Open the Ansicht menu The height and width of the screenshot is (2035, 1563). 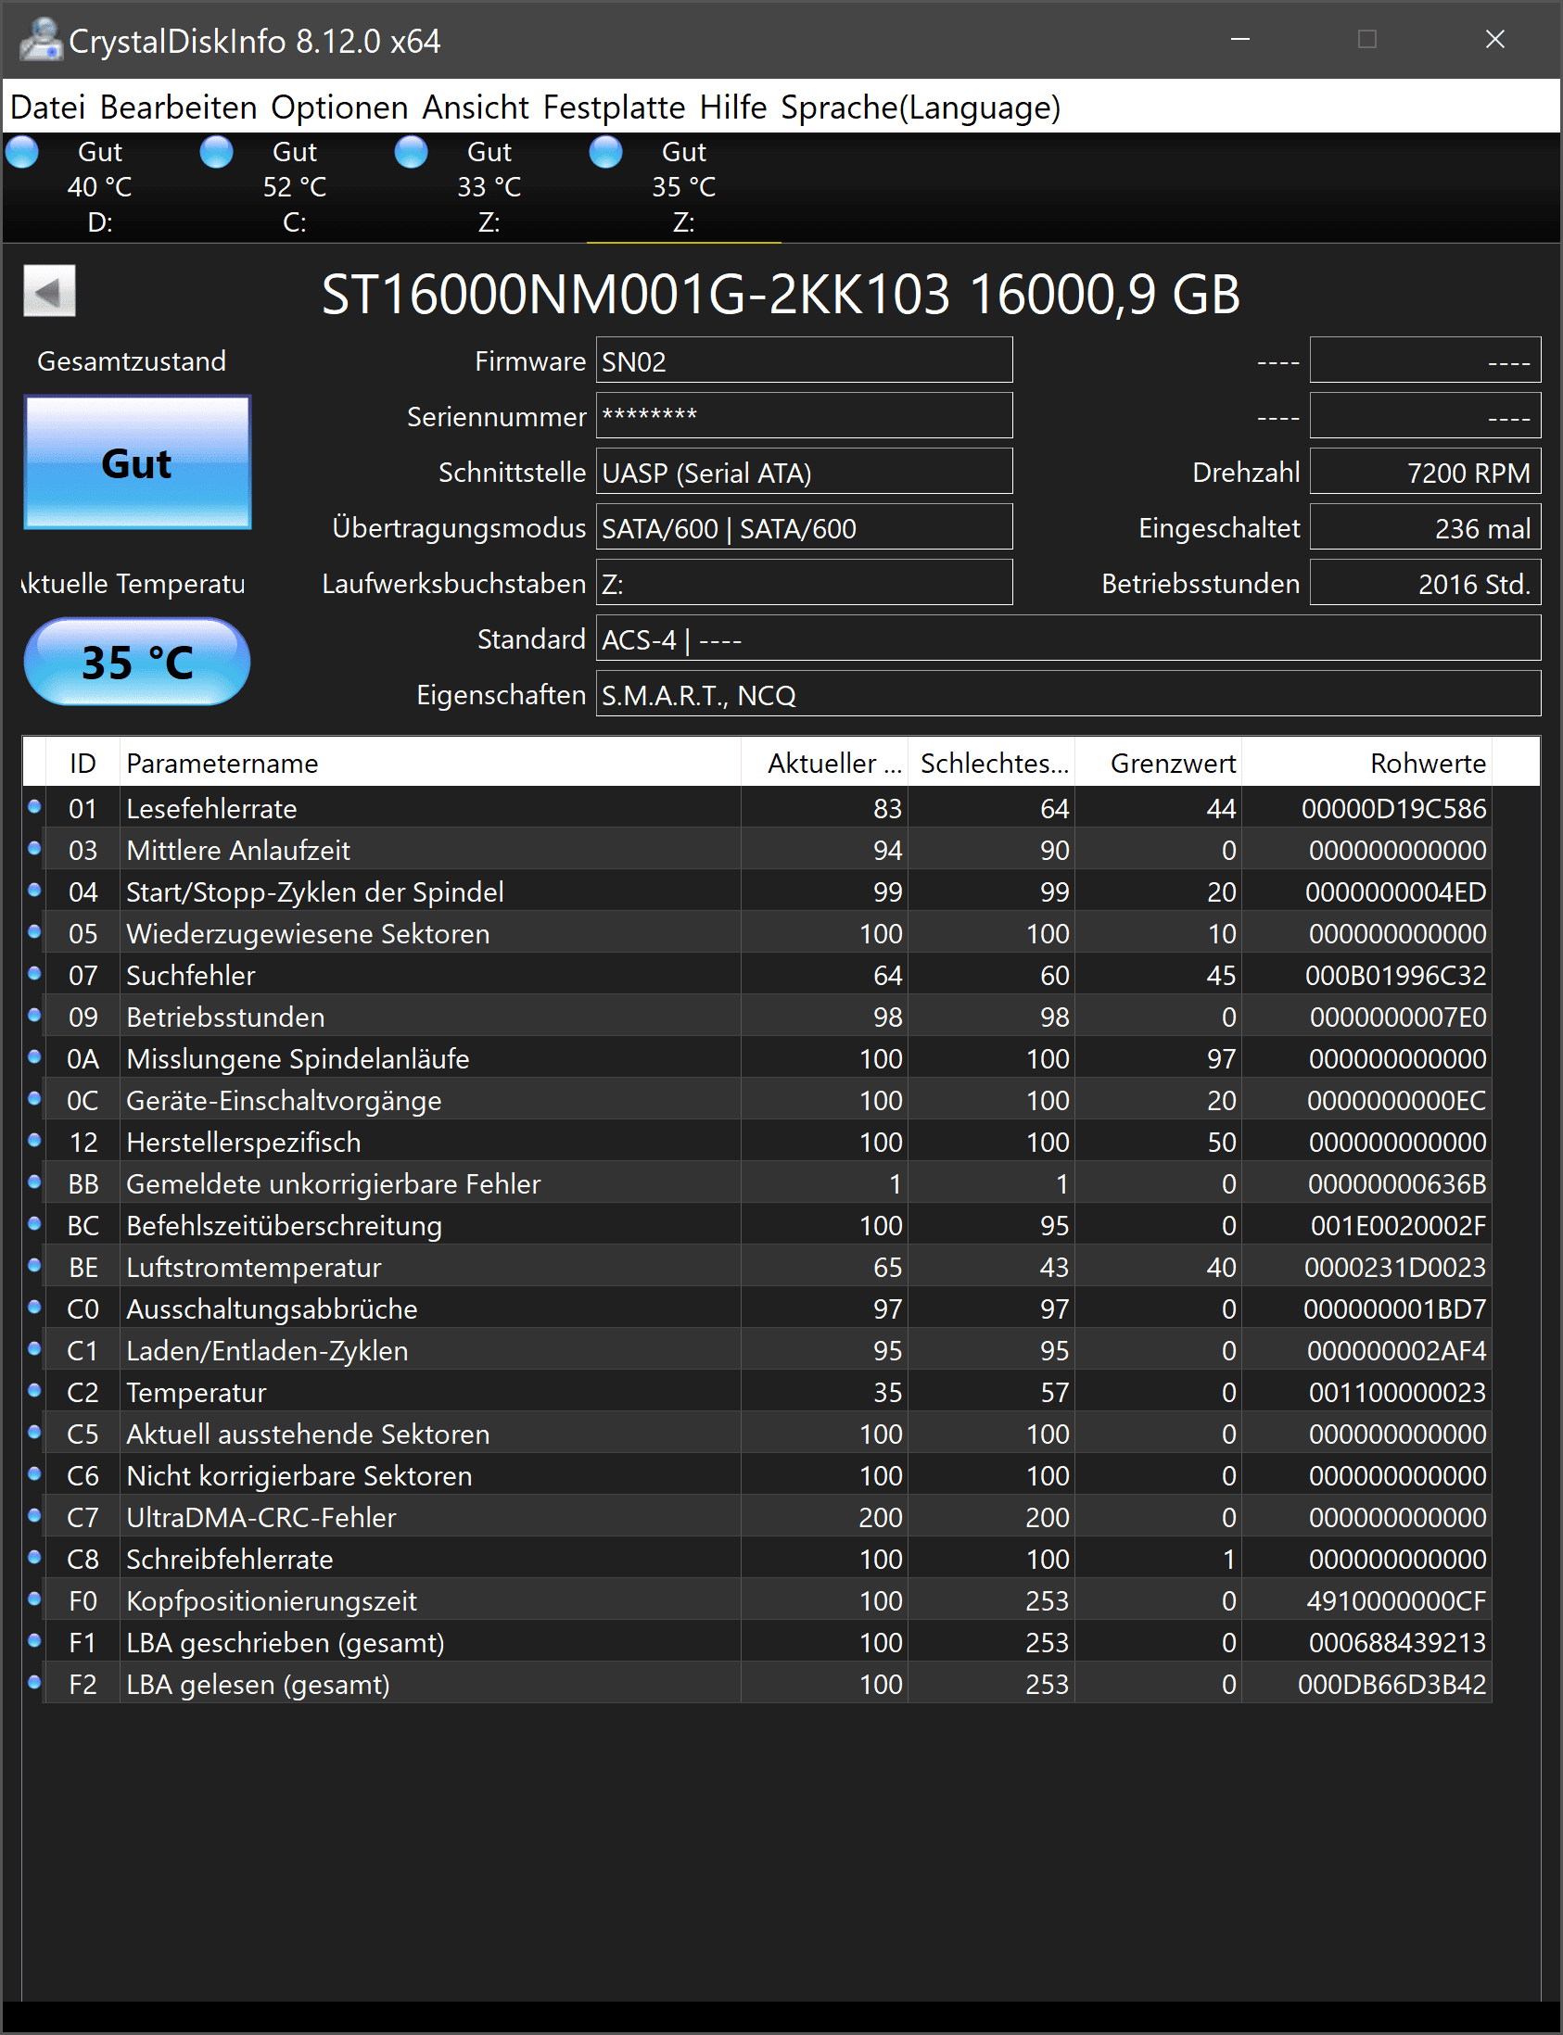pos(476,107)
